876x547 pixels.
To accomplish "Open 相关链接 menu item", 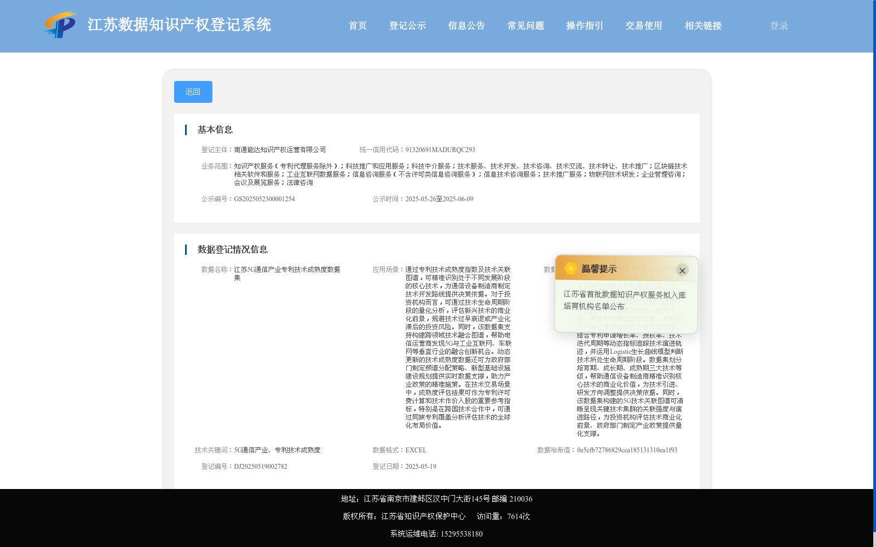I will [x=703, y=26].
